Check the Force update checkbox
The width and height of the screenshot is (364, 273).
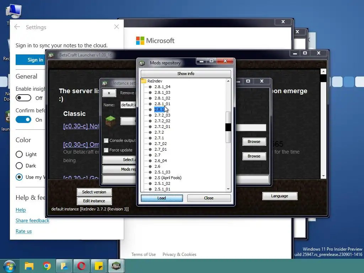pyautogui.click(x=106, y=150)
